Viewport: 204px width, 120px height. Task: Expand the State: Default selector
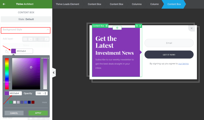26,19
